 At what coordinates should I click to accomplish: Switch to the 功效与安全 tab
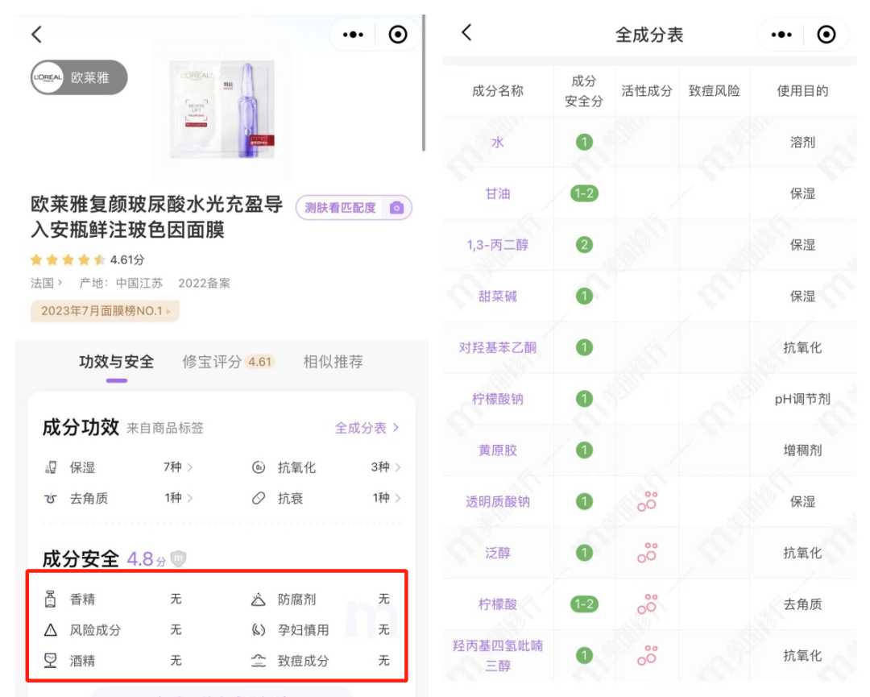(117, 362)
